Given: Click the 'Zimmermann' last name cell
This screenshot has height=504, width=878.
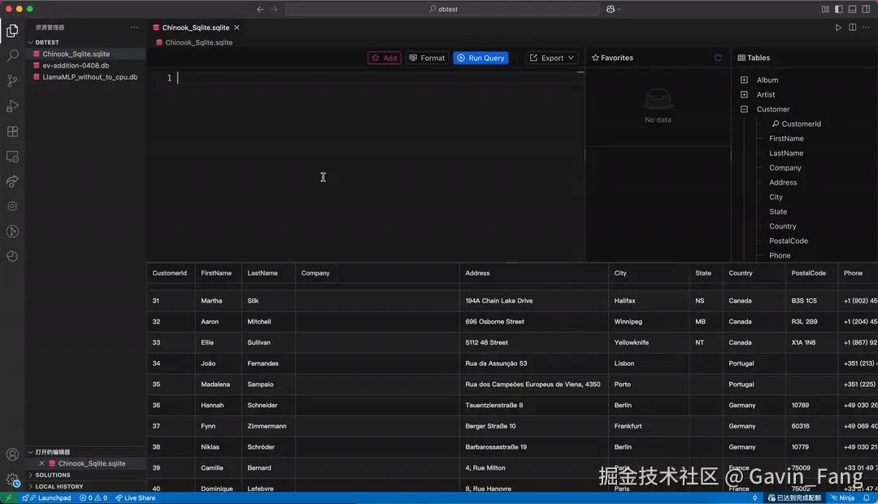Looking at the screenshot, I should pos(267,426).
